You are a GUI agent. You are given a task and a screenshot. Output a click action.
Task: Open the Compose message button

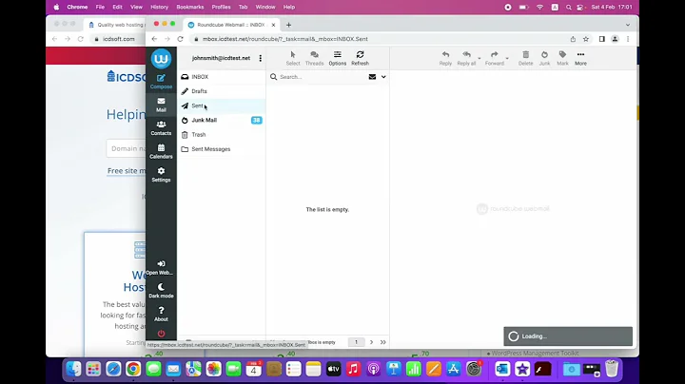161,82
